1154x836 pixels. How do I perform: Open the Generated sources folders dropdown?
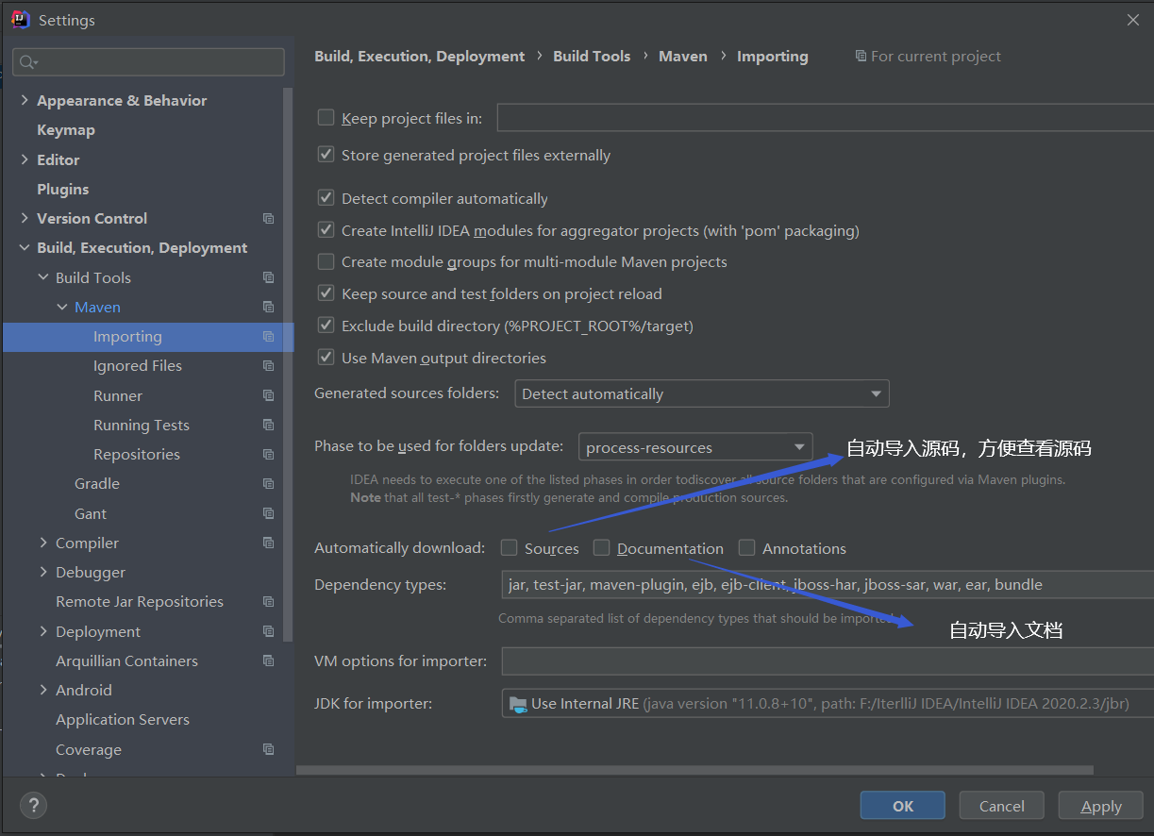tap(701, 393)
